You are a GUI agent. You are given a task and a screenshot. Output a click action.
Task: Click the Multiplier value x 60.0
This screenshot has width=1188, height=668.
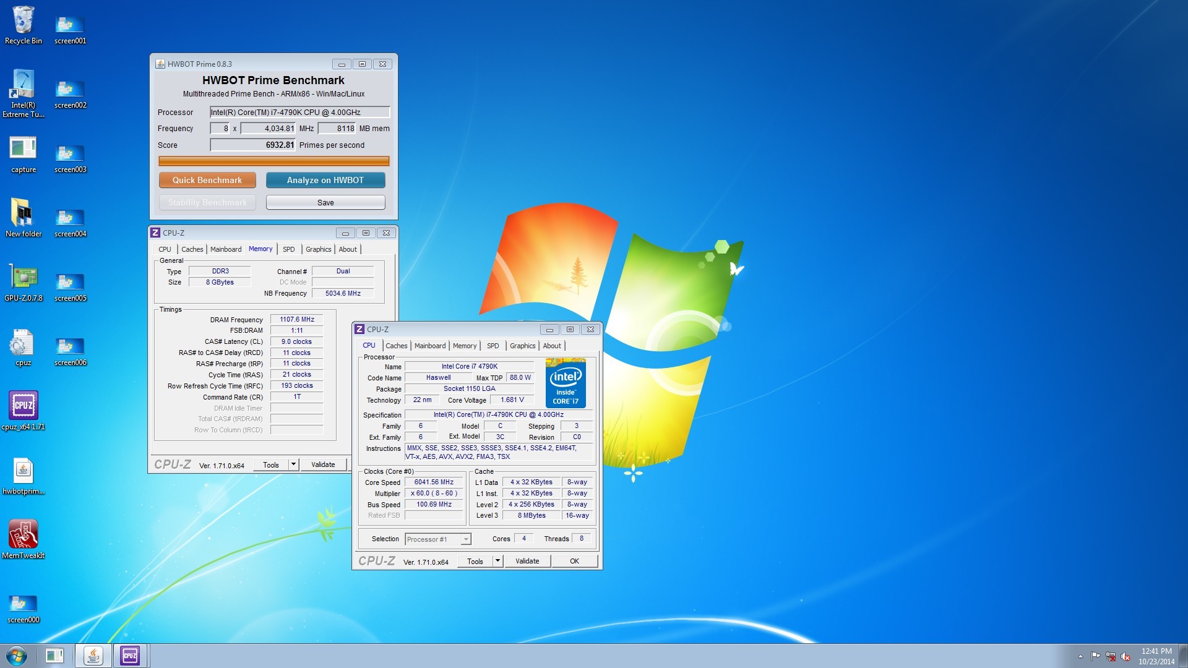point(434,493)
